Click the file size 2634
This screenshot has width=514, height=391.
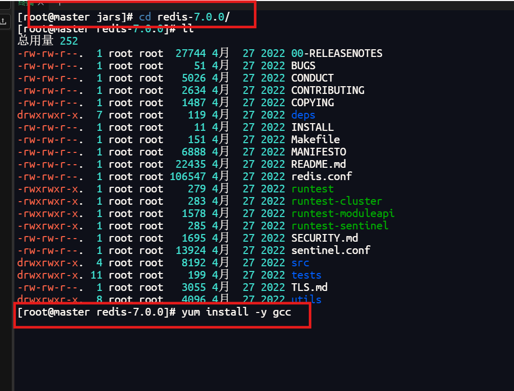pyautogui.click(x=193, y=90)
